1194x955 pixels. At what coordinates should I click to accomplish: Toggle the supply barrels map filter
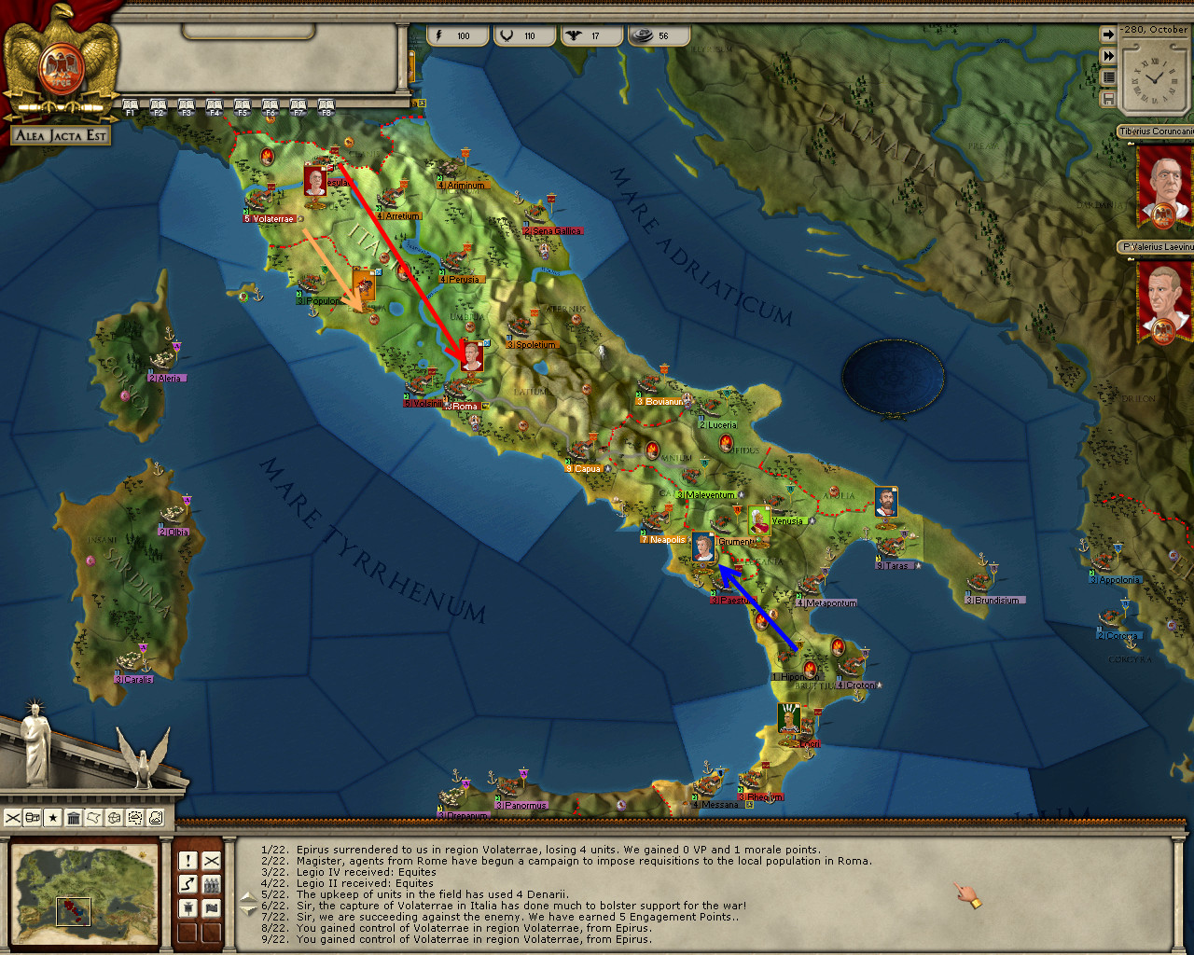click(x=33, y=818)
